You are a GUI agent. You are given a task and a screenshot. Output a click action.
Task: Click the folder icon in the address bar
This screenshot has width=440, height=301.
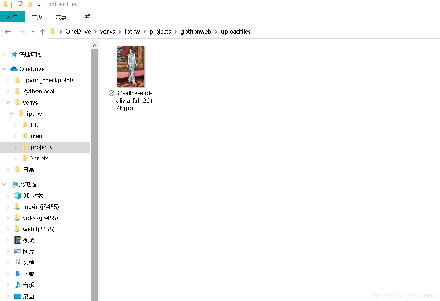point(53,31)
